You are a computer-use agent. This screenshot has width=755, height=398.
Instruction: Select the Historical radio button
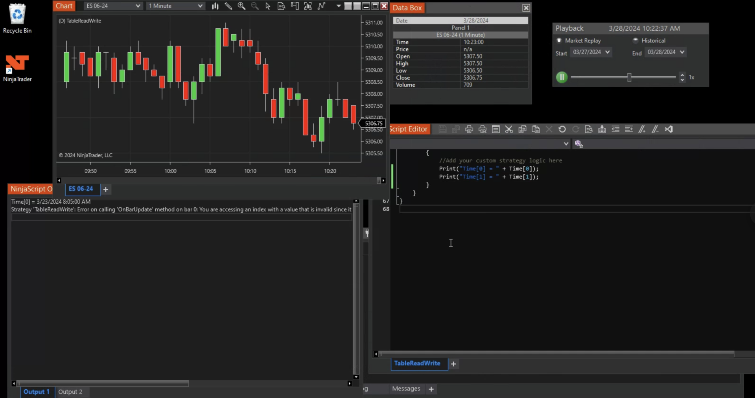pos(635,40)
